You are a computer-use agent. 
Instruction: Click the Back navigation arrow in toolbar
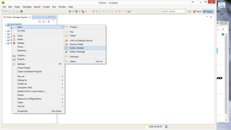pos(117,11)
